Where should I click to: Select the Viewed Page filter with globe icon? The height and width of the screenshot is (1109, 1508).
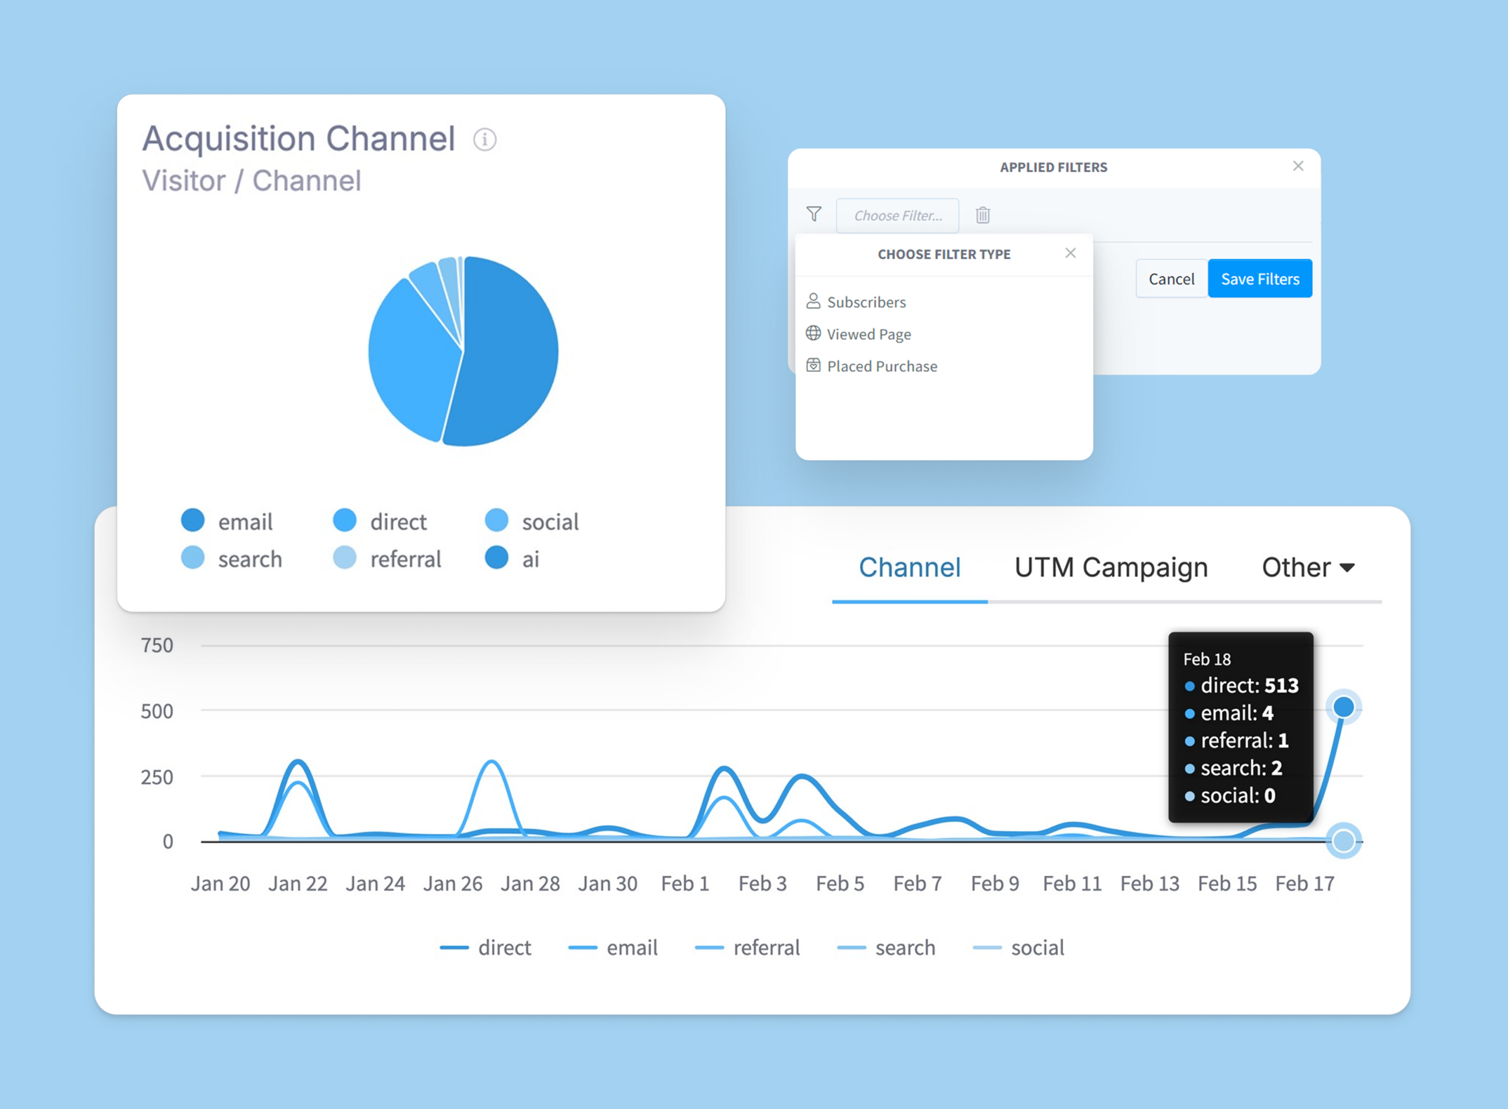[x=869, y=333]
